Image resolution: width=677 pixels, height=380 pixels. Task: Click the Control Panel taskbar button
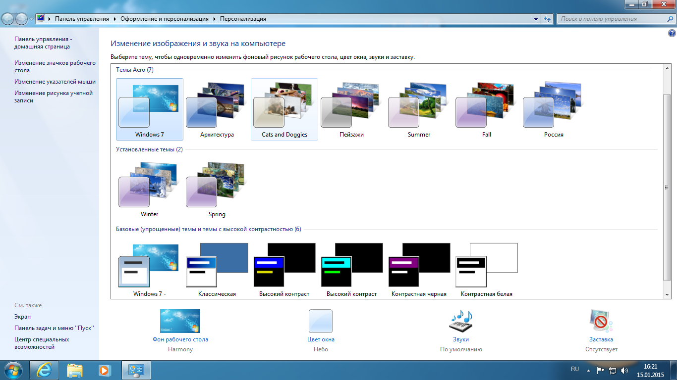point(136,370)
